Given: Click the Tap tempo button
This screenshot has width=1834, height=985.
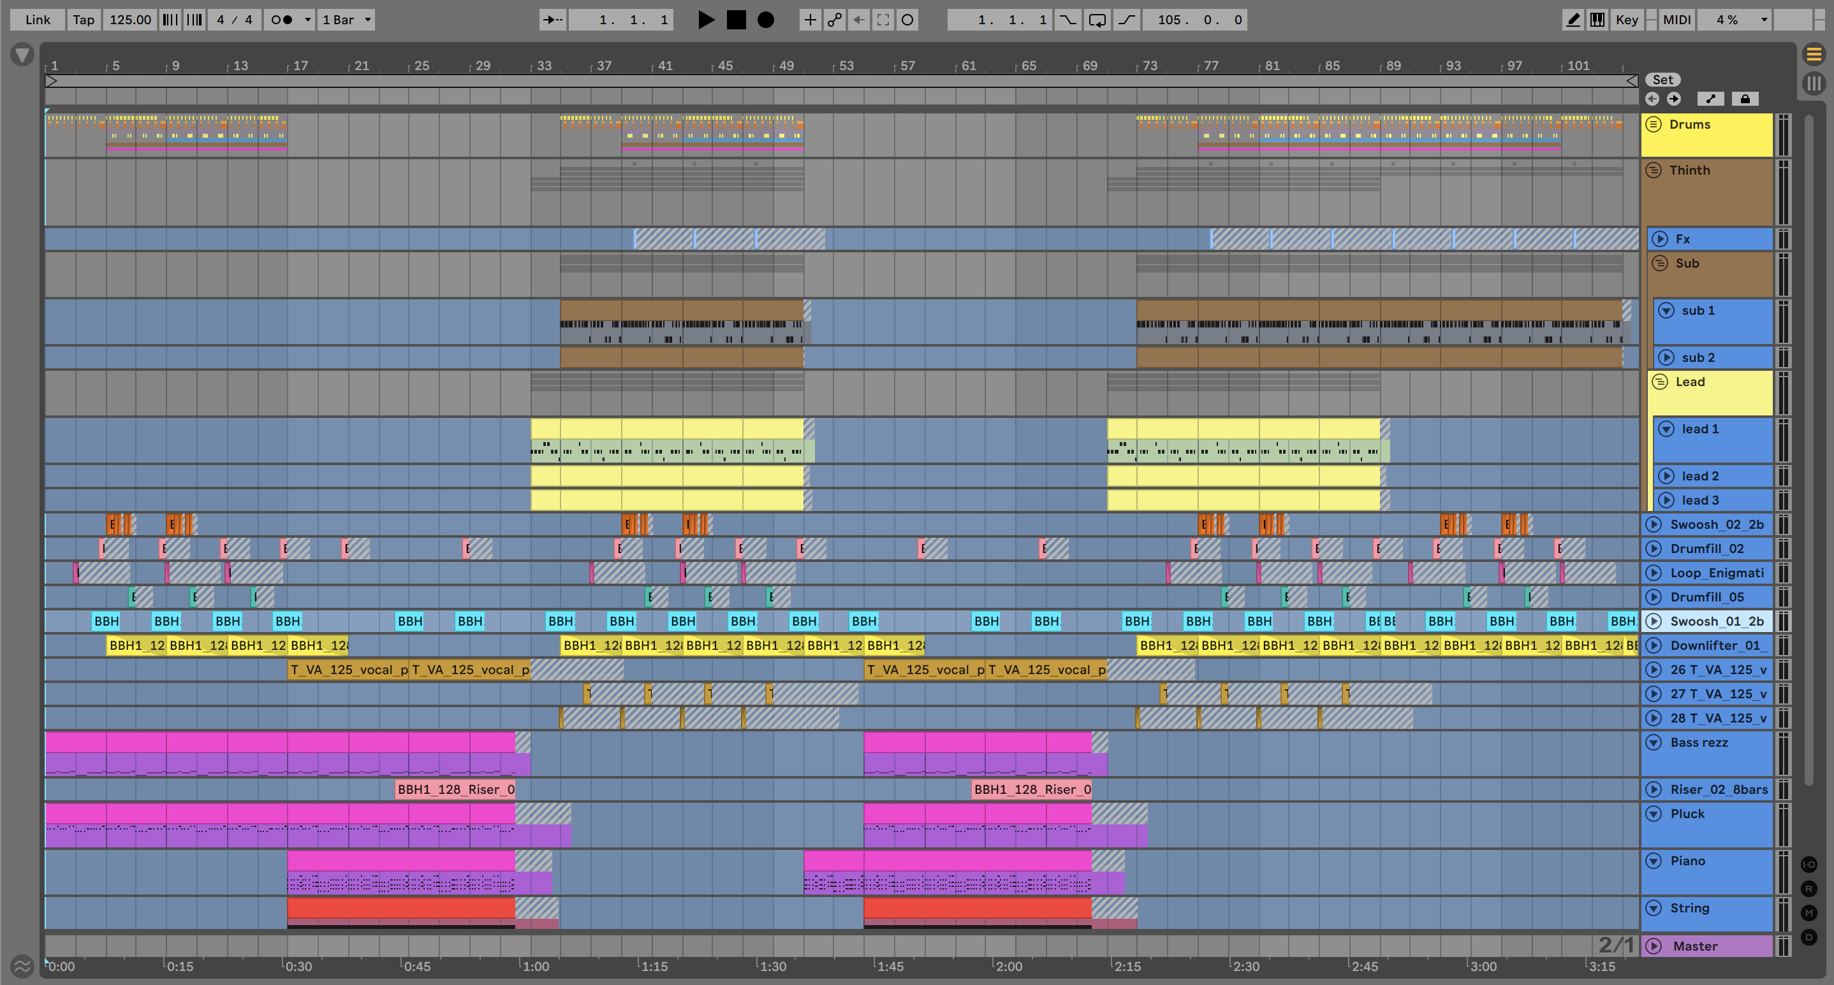Looking at the screenshot, I should click(x=84, y=20).
